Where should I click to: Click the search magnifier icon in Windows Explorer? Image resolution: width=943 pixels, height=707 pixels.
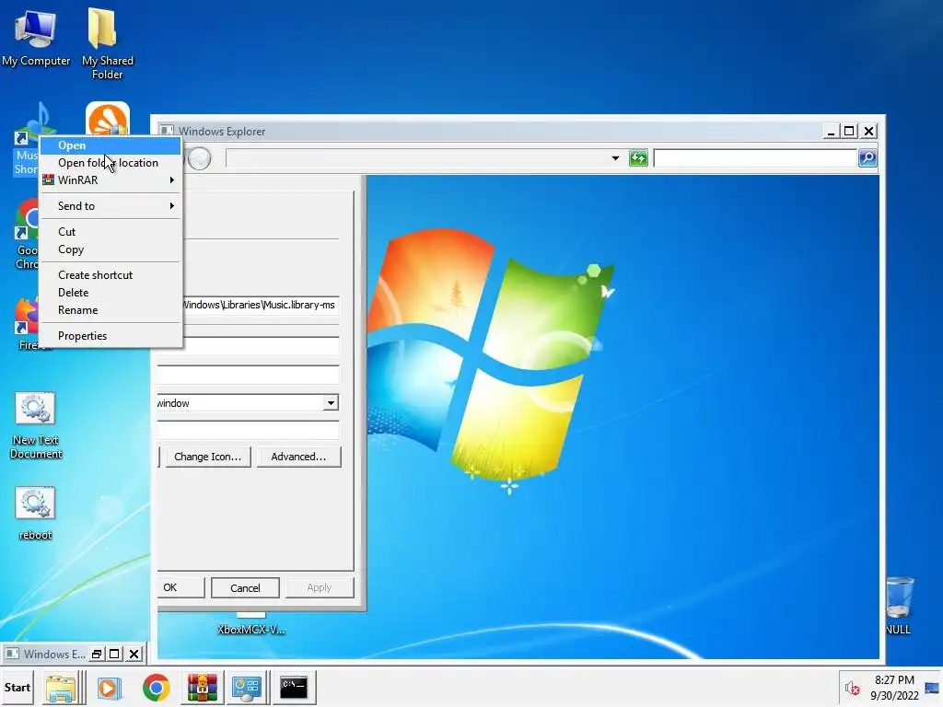coord(867,158)
